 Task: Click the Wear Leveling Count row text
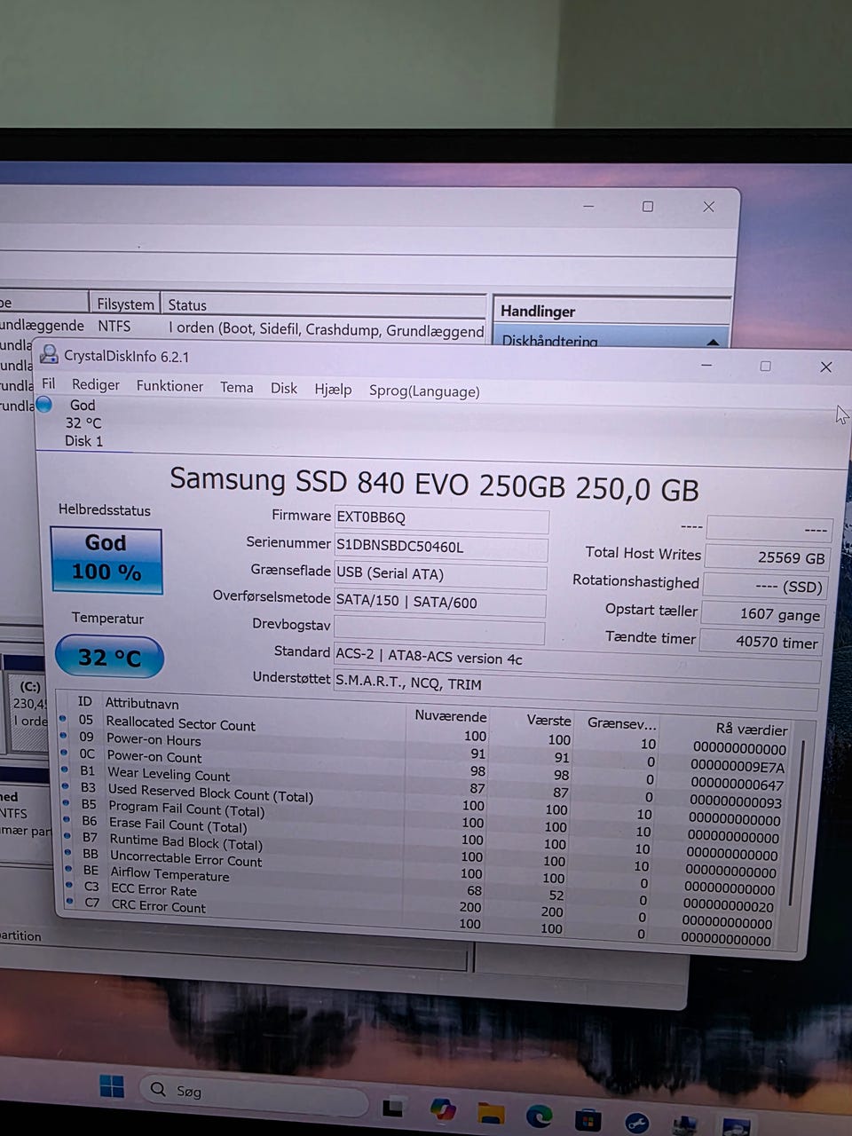168,774
